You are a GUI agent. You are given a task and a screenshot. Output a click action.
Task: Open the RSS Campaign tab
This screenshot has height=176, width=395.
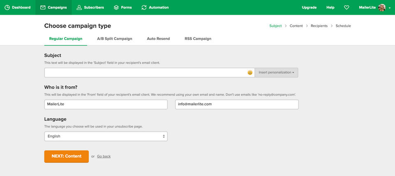tap(198, 39)
